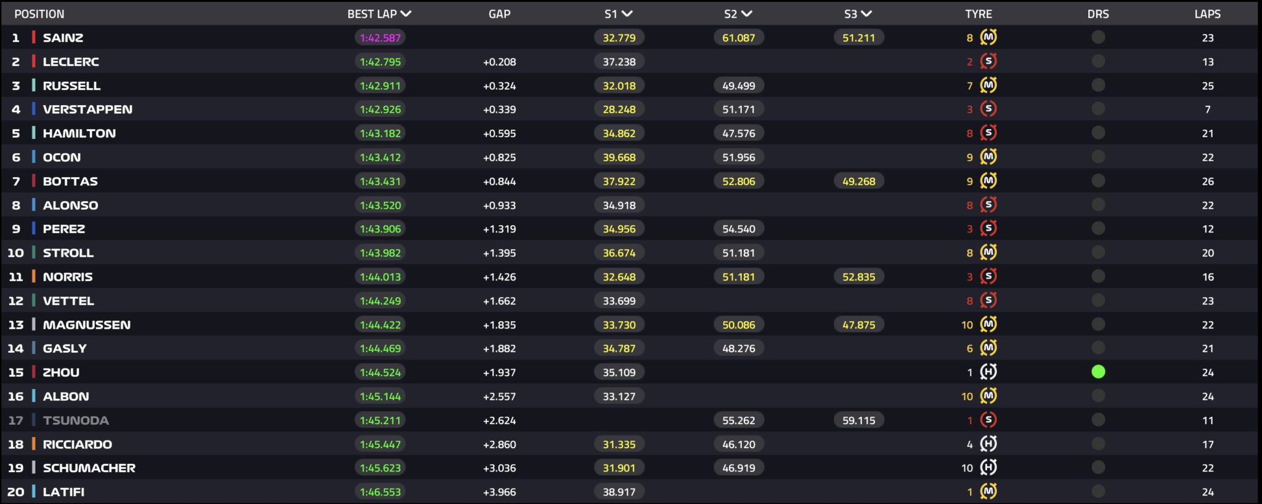This screenshot has width=1262, height=504.
Task: Click Sainz's DRS indicator dot
Action: (x=1098, y=38)
